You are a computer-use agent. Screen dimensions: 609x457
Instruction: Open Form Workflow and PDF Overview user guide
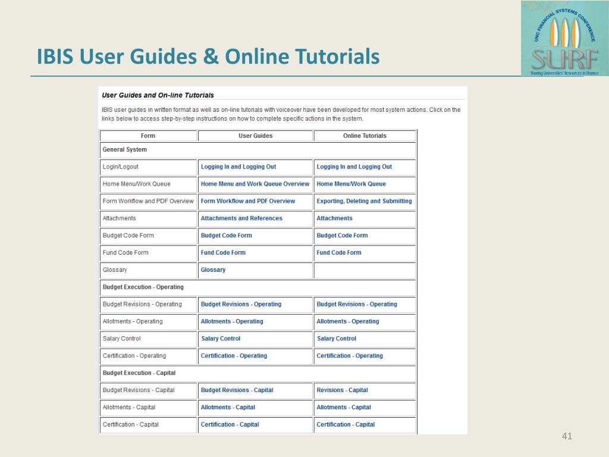[x=247, y=201]
